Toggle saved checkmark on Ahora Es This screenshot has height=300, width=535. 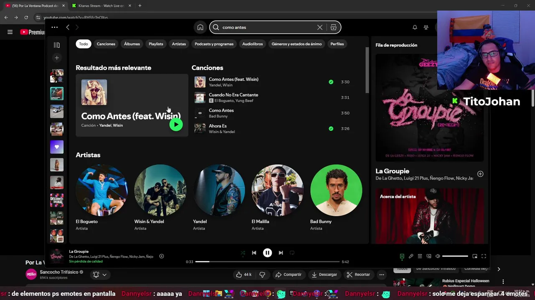click(x=331, y=129)
